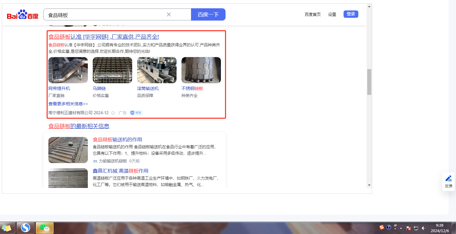Click advertiser name 南宁德利正建材有限公司
This screenshot has height=234, width=456.
[x=70, y=113]
